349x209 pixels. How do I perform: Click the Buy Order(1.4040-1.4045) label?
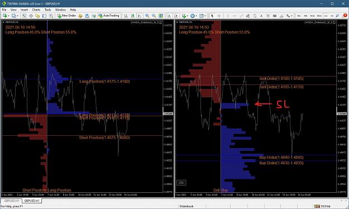pyautogui.click(x=281, y=158)
